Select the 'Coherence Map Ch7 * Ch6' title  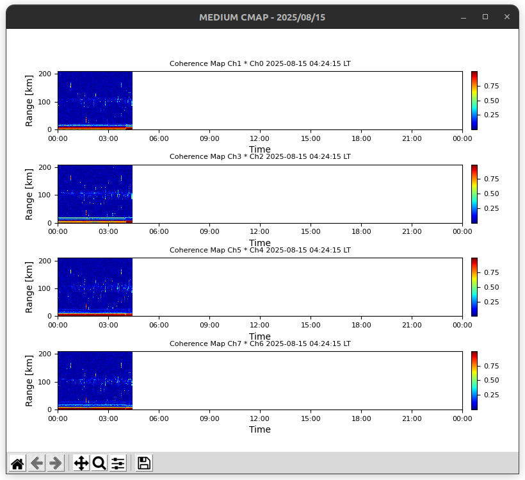(x=260, y=343)
